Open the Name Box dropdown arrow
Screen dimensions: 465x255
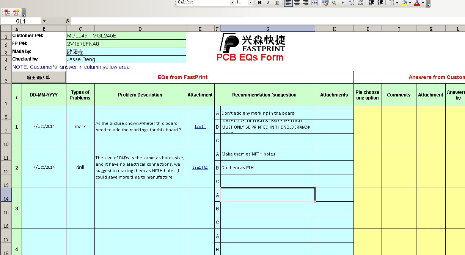pos(44,21)
